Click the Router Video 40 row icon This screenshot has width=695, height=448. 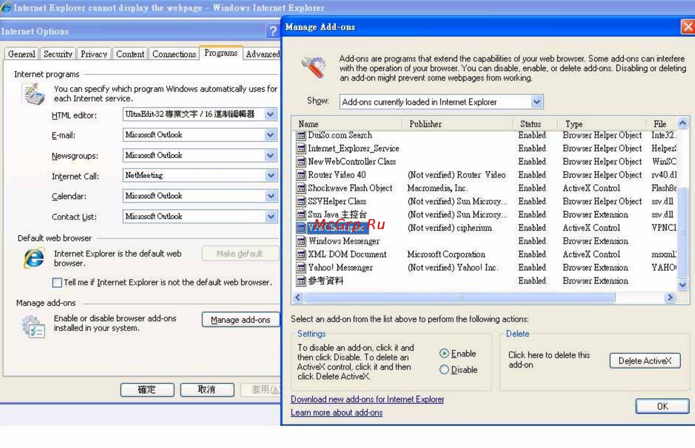(301, 175)
